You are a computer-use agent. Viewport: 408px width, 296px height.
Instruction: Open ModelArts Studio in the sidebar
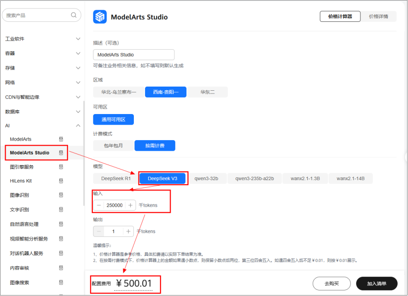tap(29, 153)
